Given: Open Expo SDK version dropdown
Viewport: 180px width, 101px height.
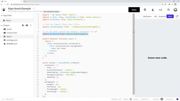Looking at the screenshot, I should click(145, 99).
